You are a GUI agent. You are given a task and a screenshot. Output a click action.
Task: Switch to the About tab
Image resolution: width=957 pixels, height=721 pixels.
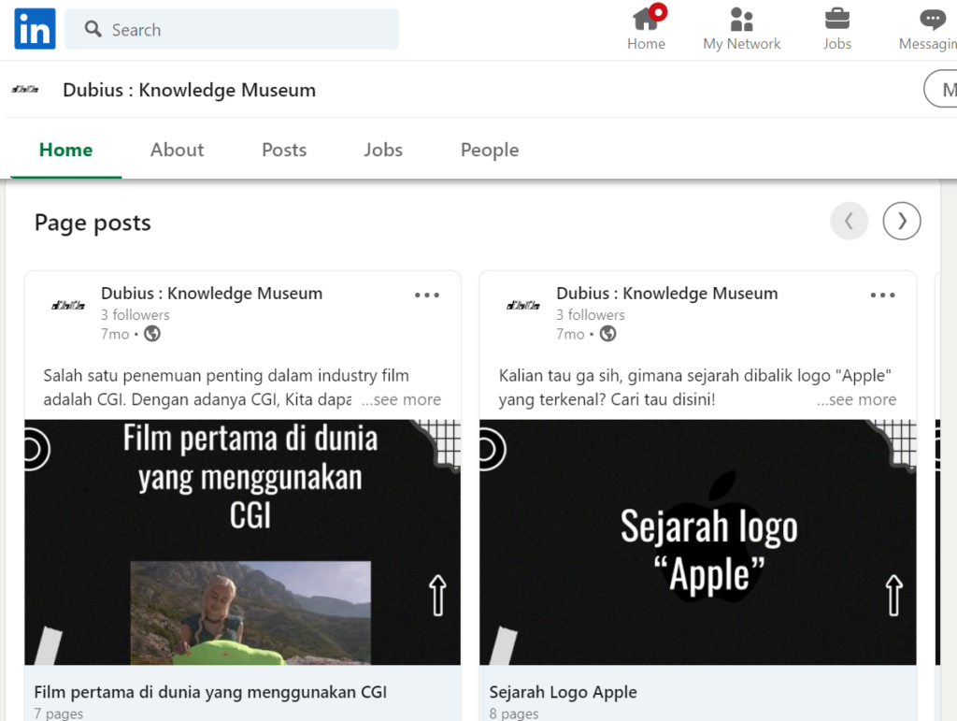click(x=177, y=150)
